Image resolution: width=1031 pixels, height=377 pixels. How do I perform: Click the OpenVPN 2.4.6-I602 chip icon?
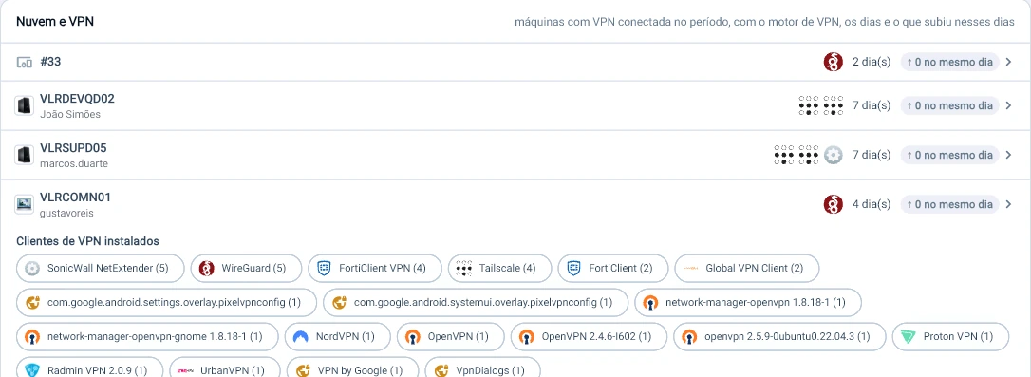coord(527,337)
